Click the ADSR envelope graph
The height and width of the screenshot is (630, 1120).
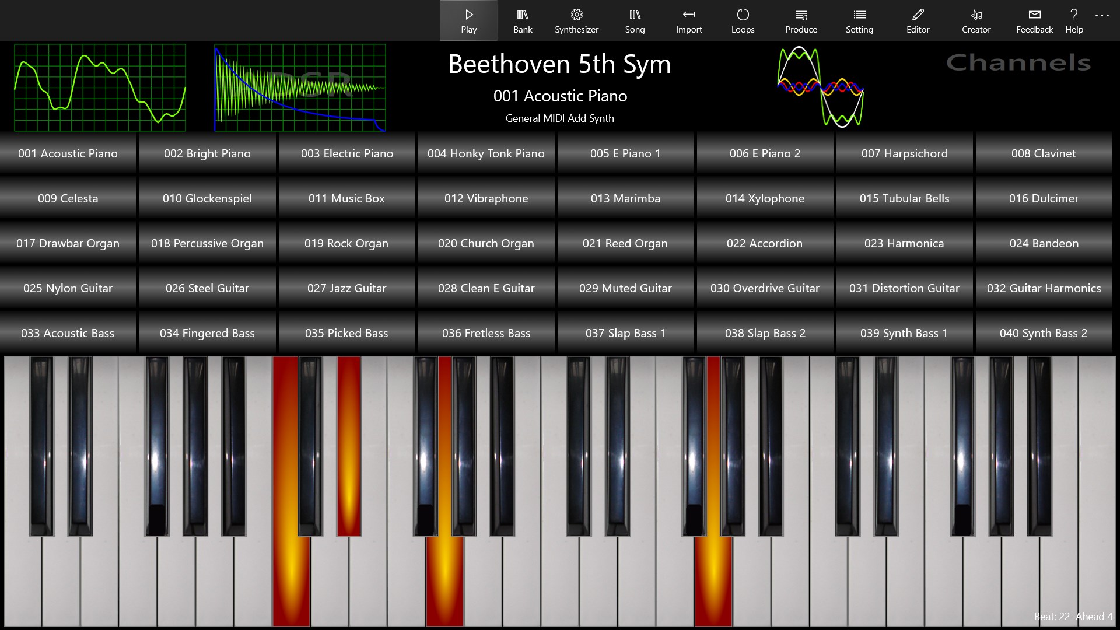(x=300, y=87)
